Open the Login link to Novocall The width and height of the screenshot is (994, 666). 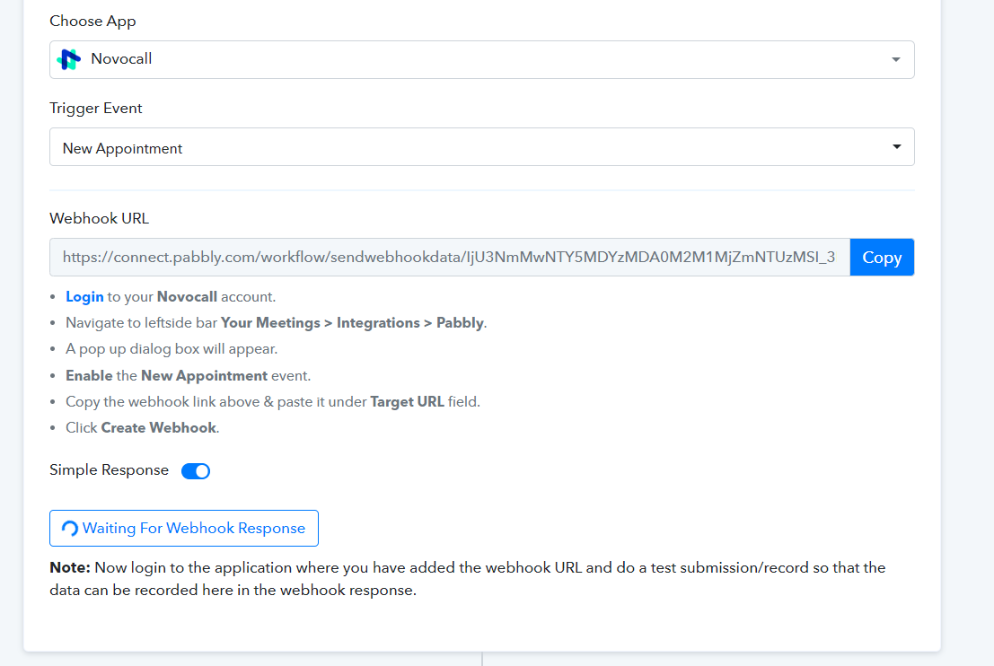pos(84,296)
